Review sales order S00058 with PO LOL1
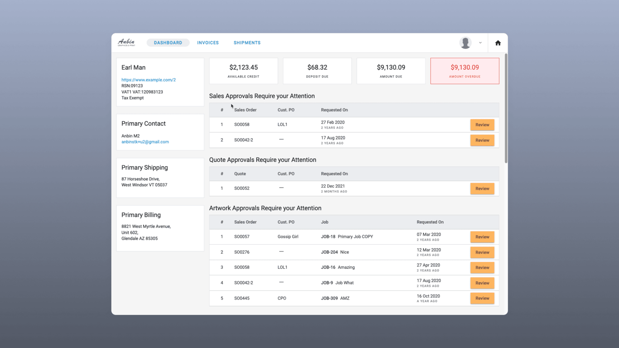The width and height of the screenshot is (619, 348). [482, 125]
